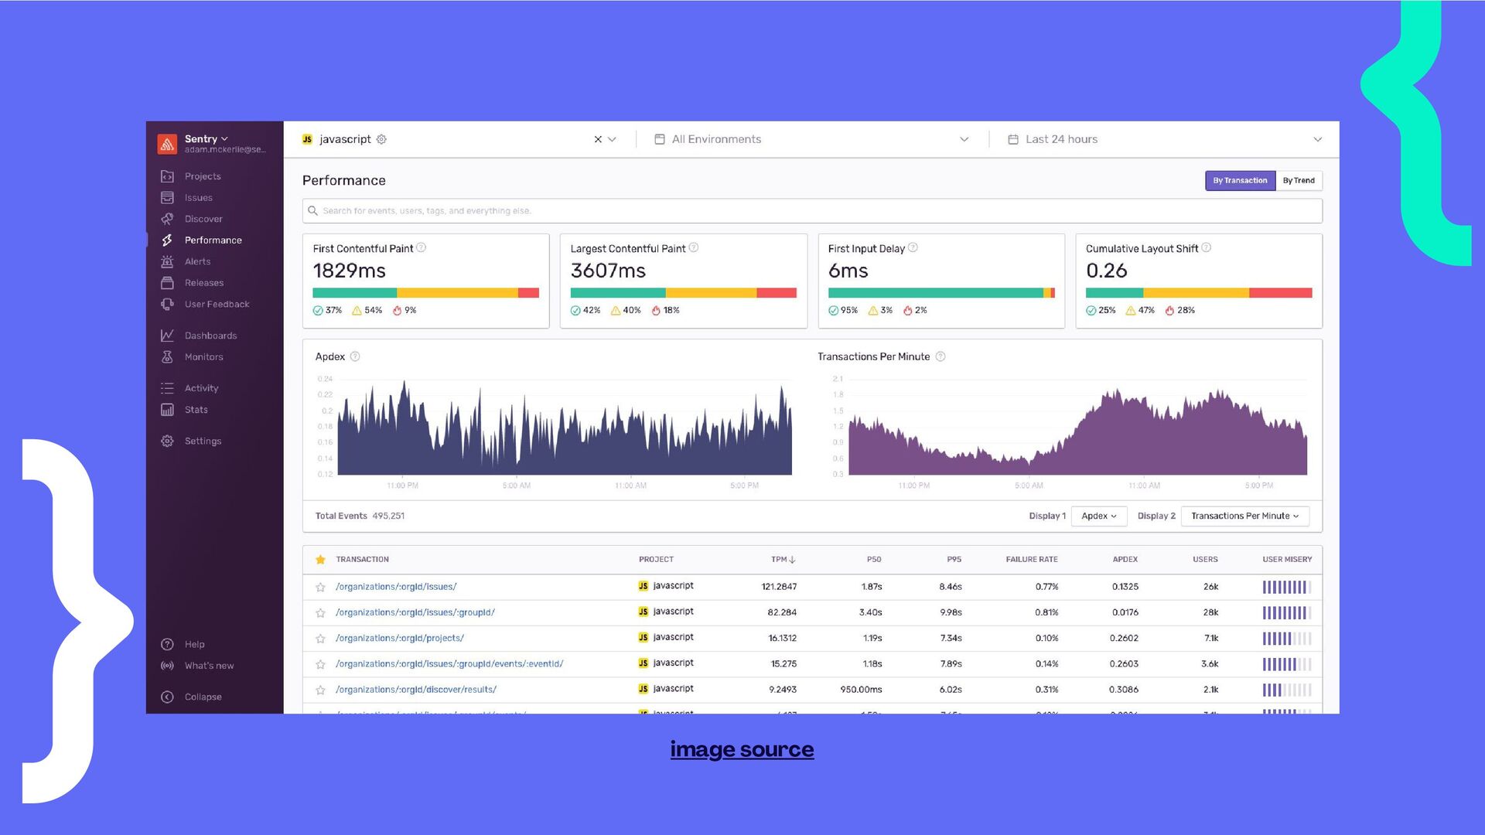
Task: Click Transactions Per Minute help icon
Action: pyautogui.click(x=940, y=356)
